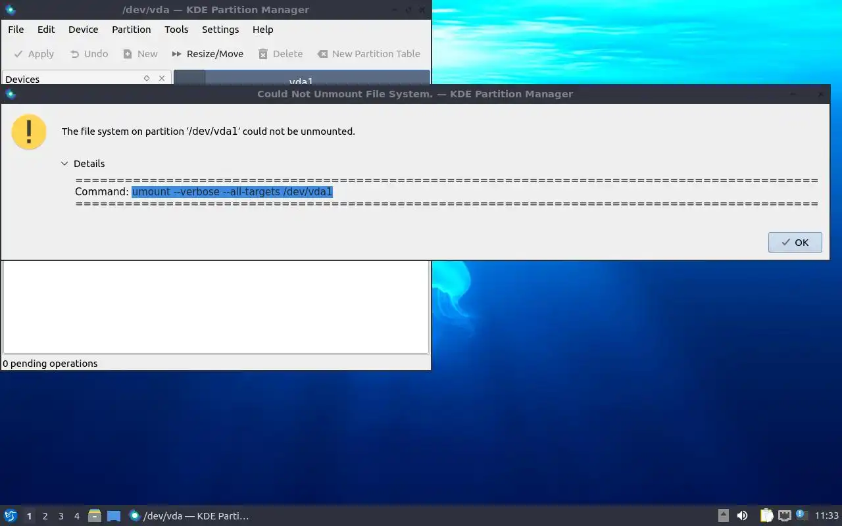
Task: Switch to virtual desktop 2
Action: click(x=45, y=516)
